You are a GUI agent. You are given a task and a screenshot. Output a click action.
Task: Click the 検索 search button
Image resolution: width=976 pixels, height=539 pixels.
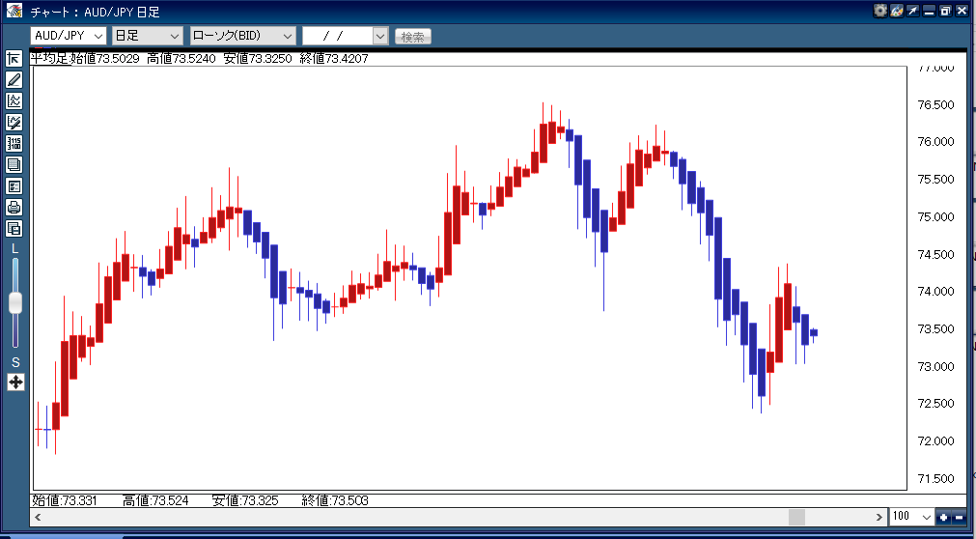tap(412, 37)
